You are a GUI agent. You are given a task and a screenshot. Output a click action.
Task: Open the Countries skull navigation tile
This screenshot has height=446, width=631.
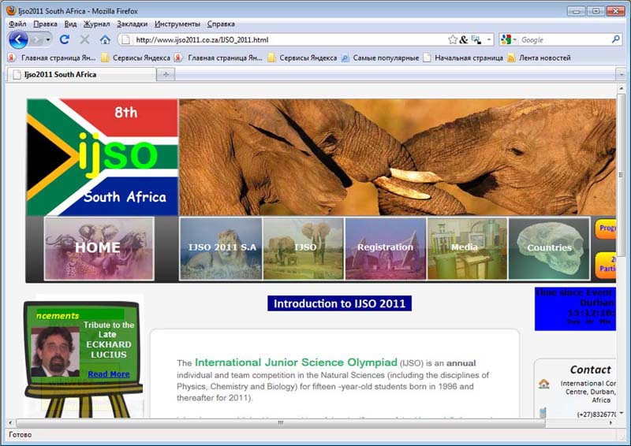coord(549,248)
